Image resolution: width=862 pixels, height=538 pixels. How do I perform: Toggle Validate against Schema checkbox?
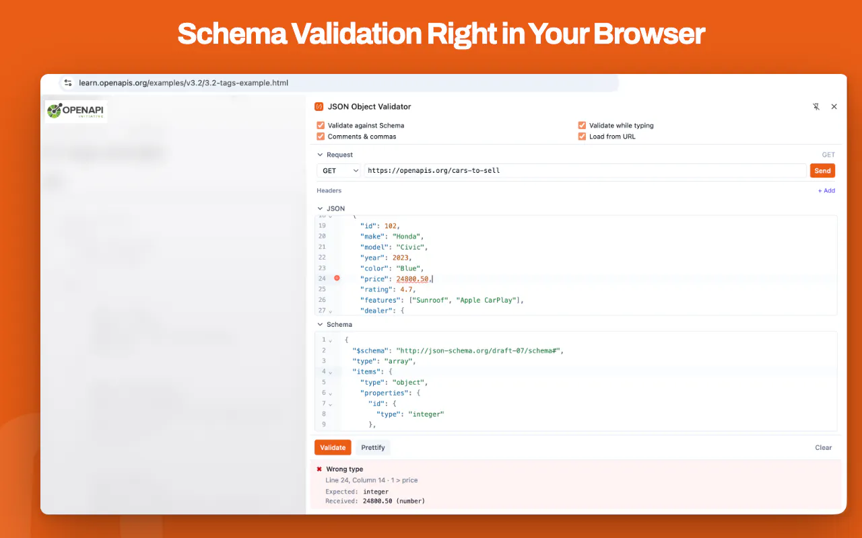pos(321,125)
